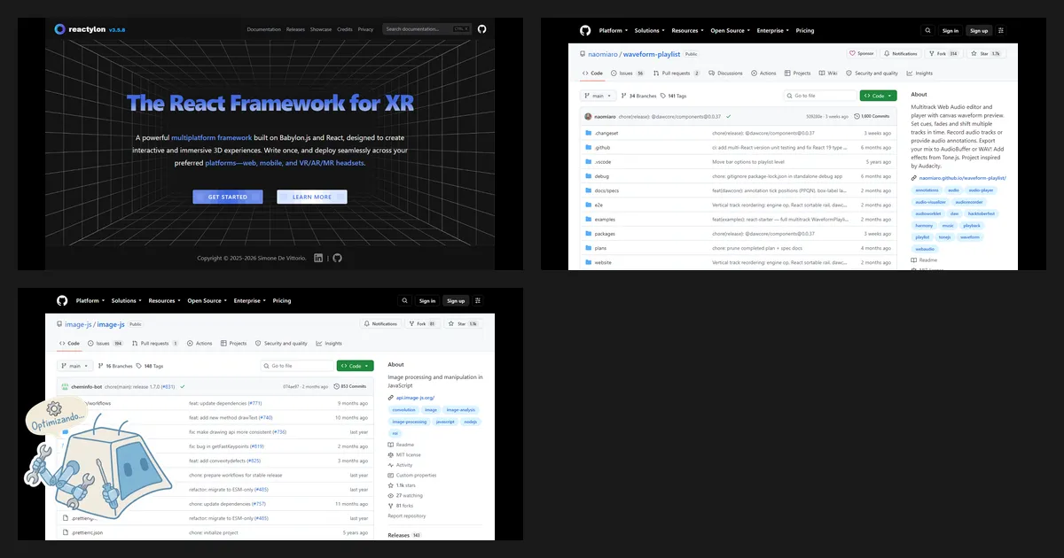Open green Code dropdown on image-js
This screenshot has width=1064, height=558.
[355, 366]
